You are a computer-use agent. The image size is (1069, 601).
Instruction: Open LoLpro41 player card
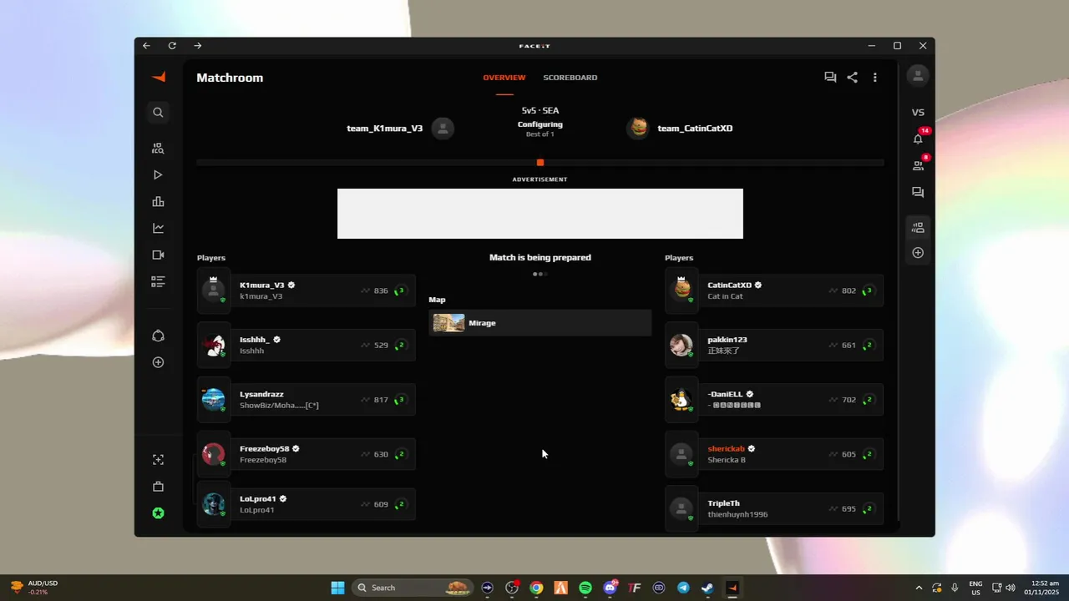[x=307, y=503]
